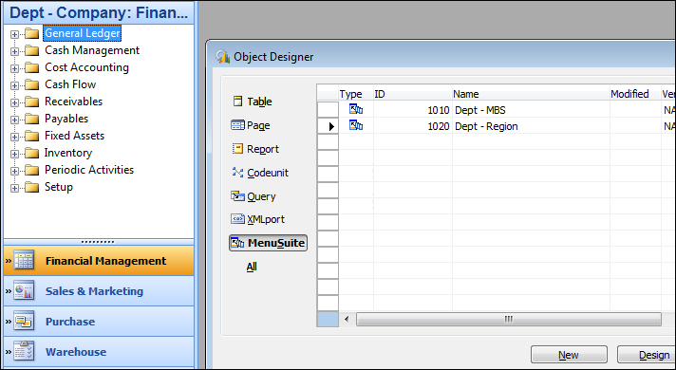
Task: Select the Inventory label
Action: [x=68, y=153]
